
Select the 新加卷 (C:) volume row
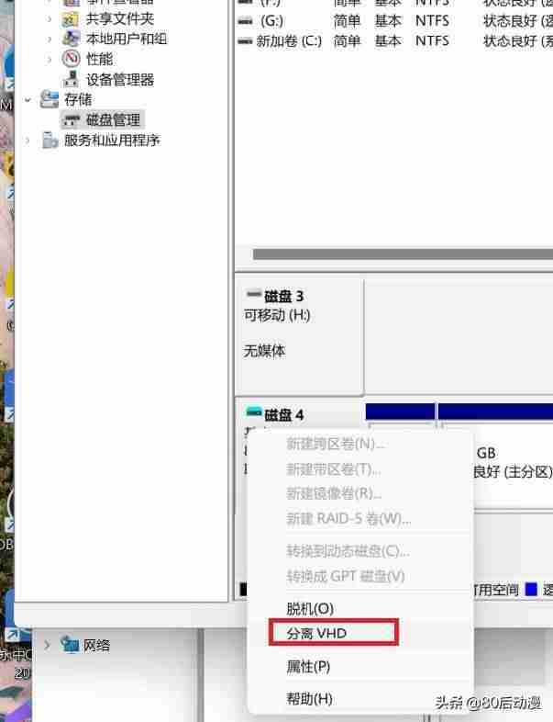tap(394, 41)
